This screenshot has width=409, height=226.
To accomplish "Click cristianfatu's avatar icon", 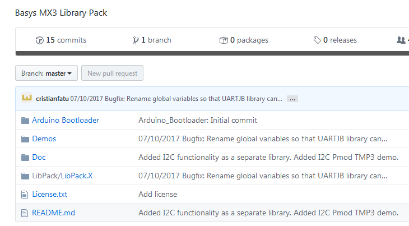I will click(26, 98).
